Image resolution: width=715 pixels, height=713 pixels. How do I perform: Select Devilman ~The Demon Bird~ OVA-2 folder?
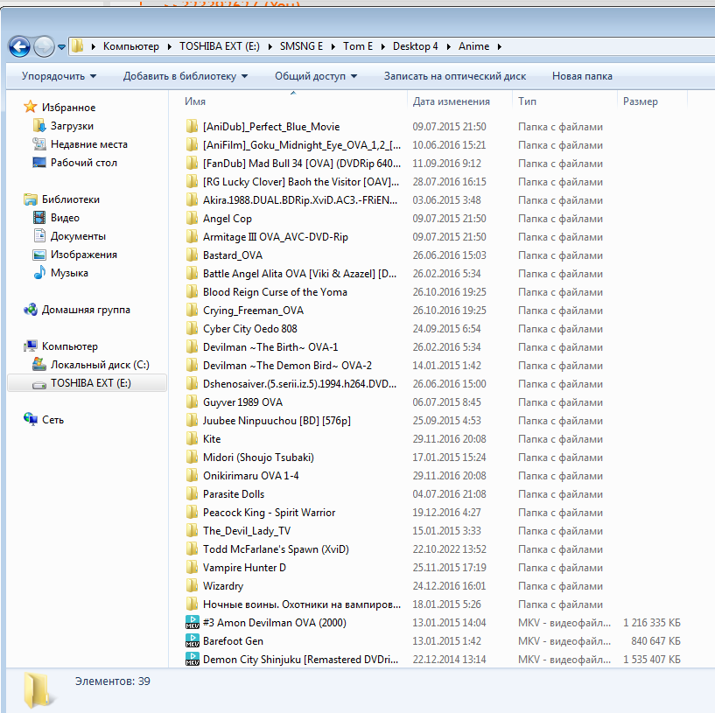[x=287, y=365]
